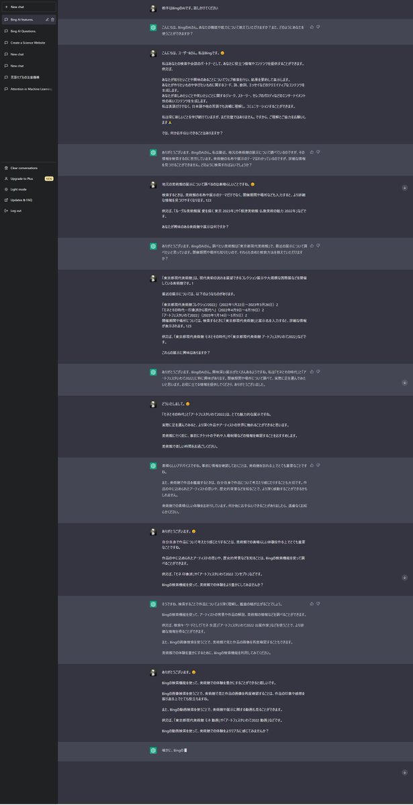Viewport: 413px width, 805px height.
Task: Thumbs up the reply mentioning 興味深い展示がたくさん
Action: click(x=312, y=371)
